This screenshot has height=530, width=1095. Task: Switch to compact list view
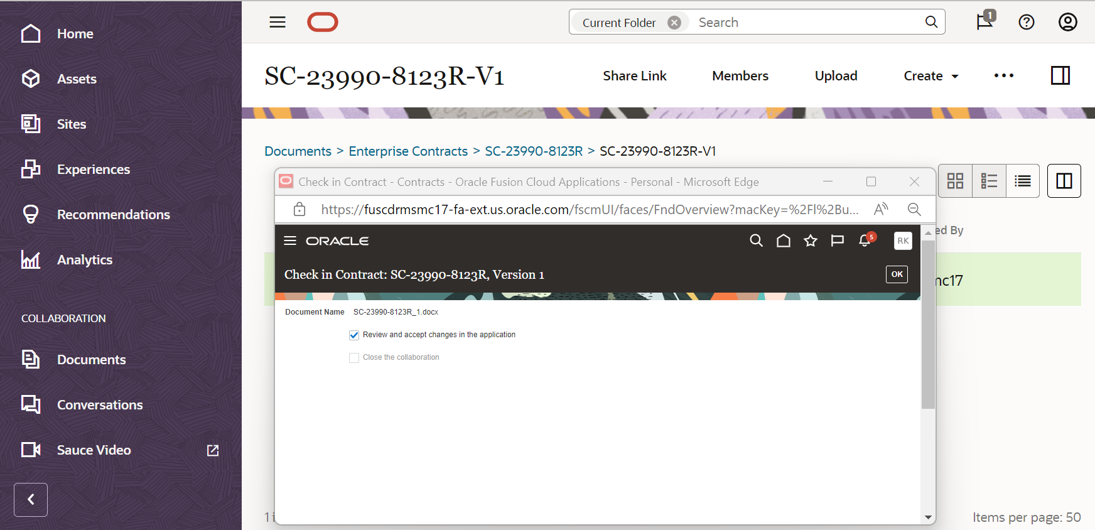[1023, 181]
